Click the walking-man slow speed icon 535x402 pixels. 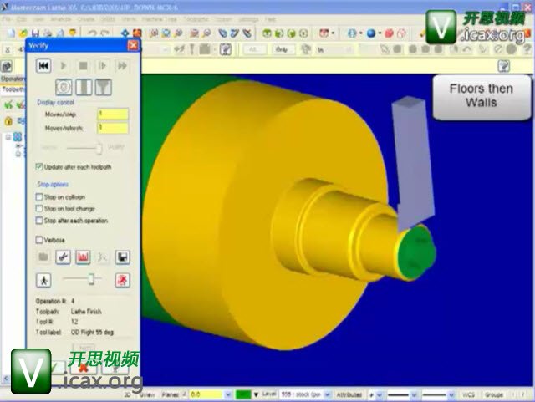[43, 280]
